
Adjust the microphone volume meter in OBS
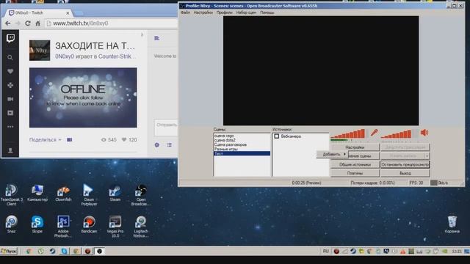click(x=348, y=134)
